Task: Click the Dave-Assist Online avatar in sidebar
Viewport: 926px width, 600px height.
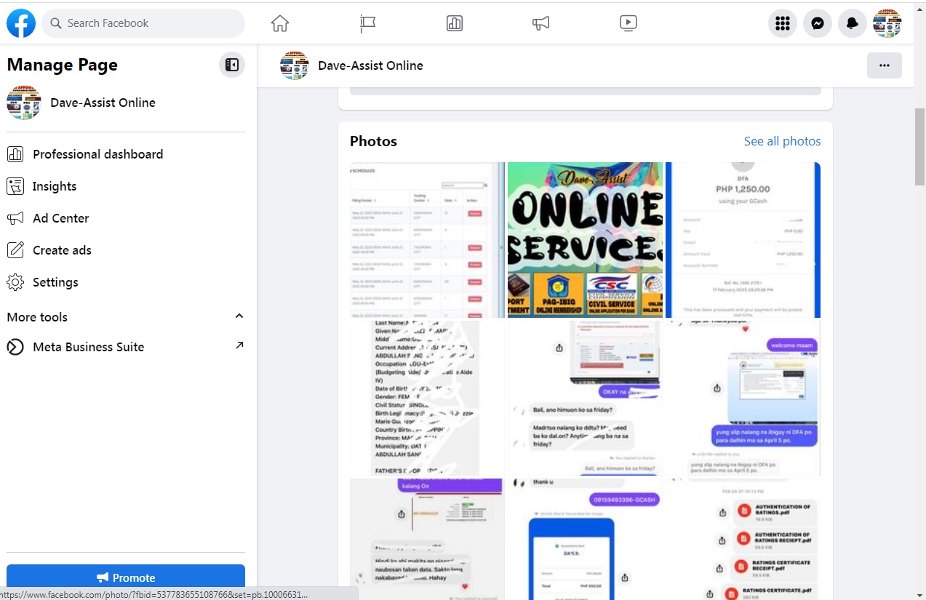Action: [x=24, y=103]
